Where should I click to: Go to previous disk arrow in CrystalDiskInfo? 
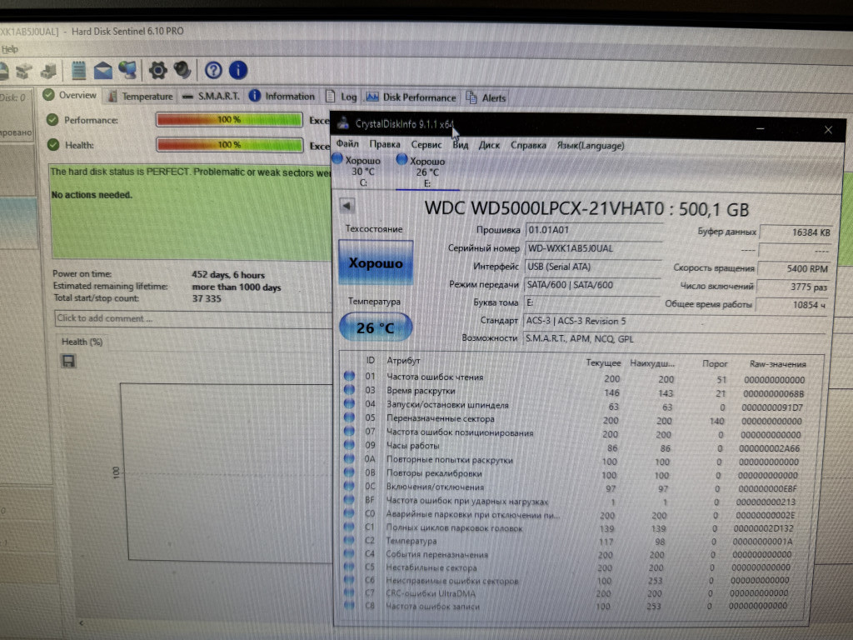coord(347,206)
